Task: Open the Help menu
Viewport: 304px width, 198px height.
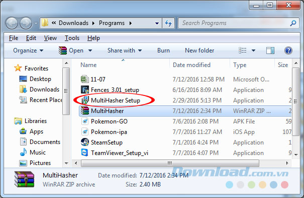Action: 93,38
